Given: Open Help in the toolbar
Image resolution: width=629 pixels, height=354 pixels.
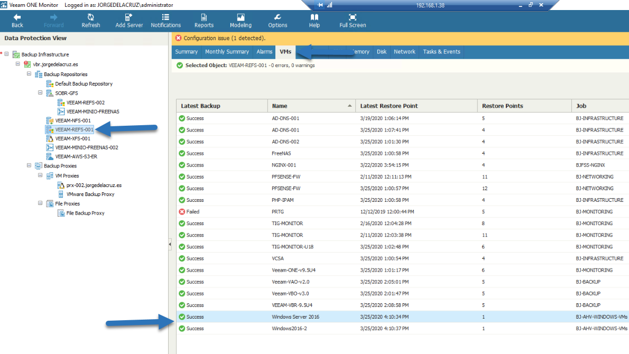Looking at the screenshot, I should pyautogui.click(x=314, y=21).
